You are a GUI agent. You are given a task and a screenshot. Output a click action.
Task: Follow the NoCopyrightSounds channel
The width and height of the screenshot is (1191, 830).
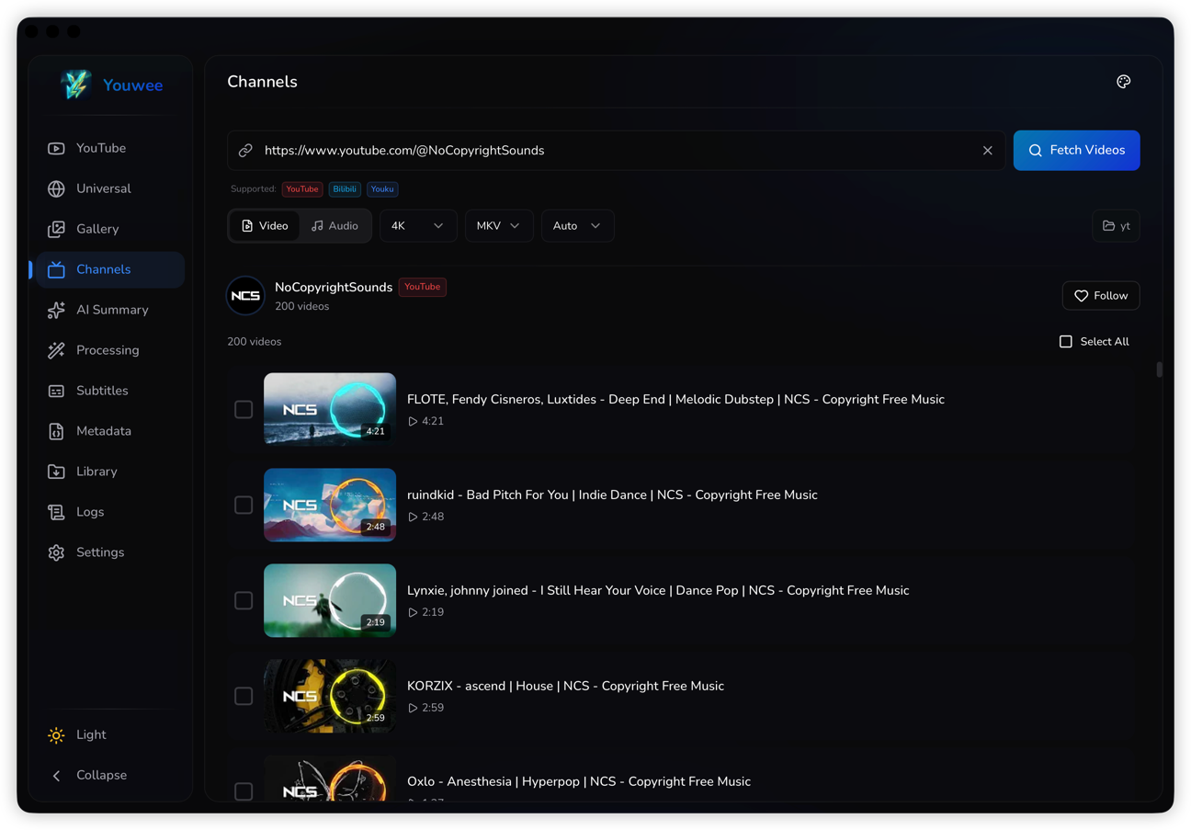(1101, 296)
